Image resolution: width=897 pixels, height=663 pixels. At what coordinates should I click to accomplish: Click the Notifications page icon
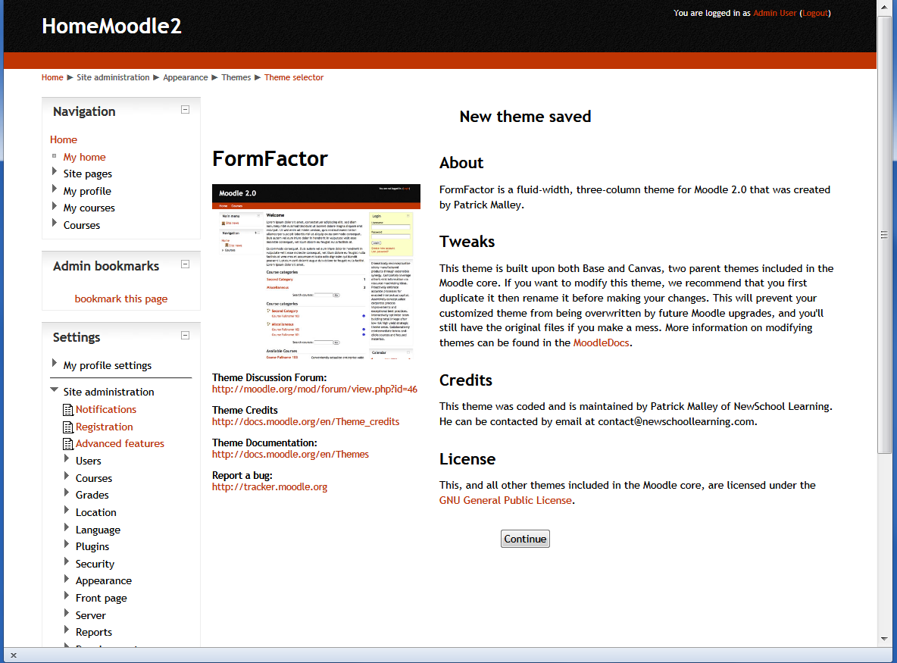point(67,410)
